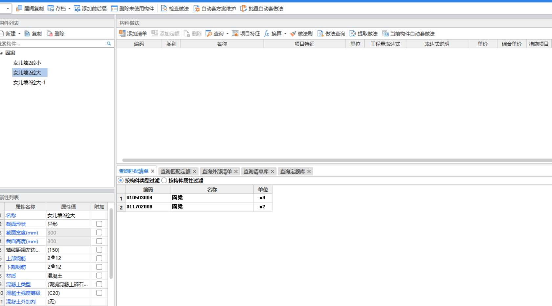Select the 女儿墙2砼小 component

coord(27,63)
